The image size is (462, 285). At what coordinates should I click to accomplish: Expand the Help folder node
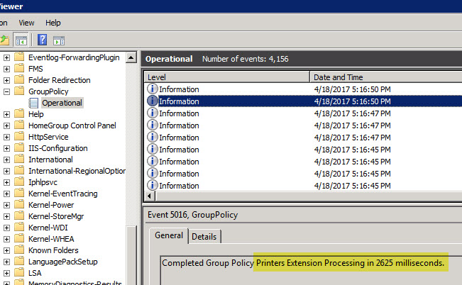(6, 114)
